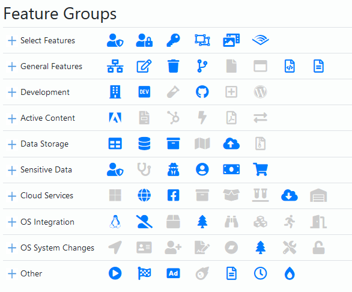Viewport: 352px width, 292px height.
Task: Click the gray tools icon in OS System Changes
Action: click(290, 248)
